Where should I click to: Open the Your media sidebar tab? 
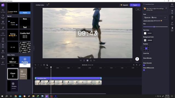coord(3,11)
